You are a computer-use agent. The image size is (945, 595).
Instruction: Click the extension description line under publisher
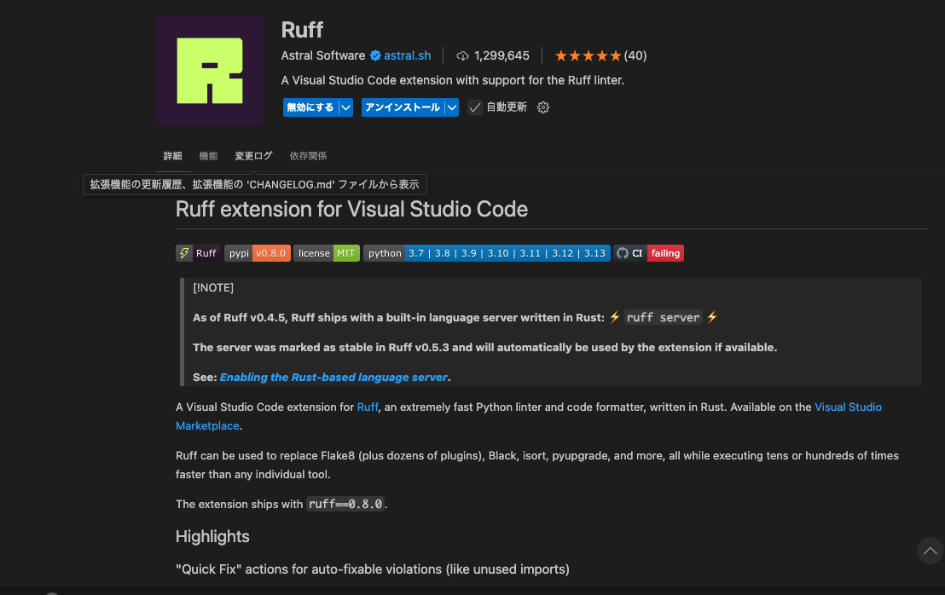click(x=453, y=80)
